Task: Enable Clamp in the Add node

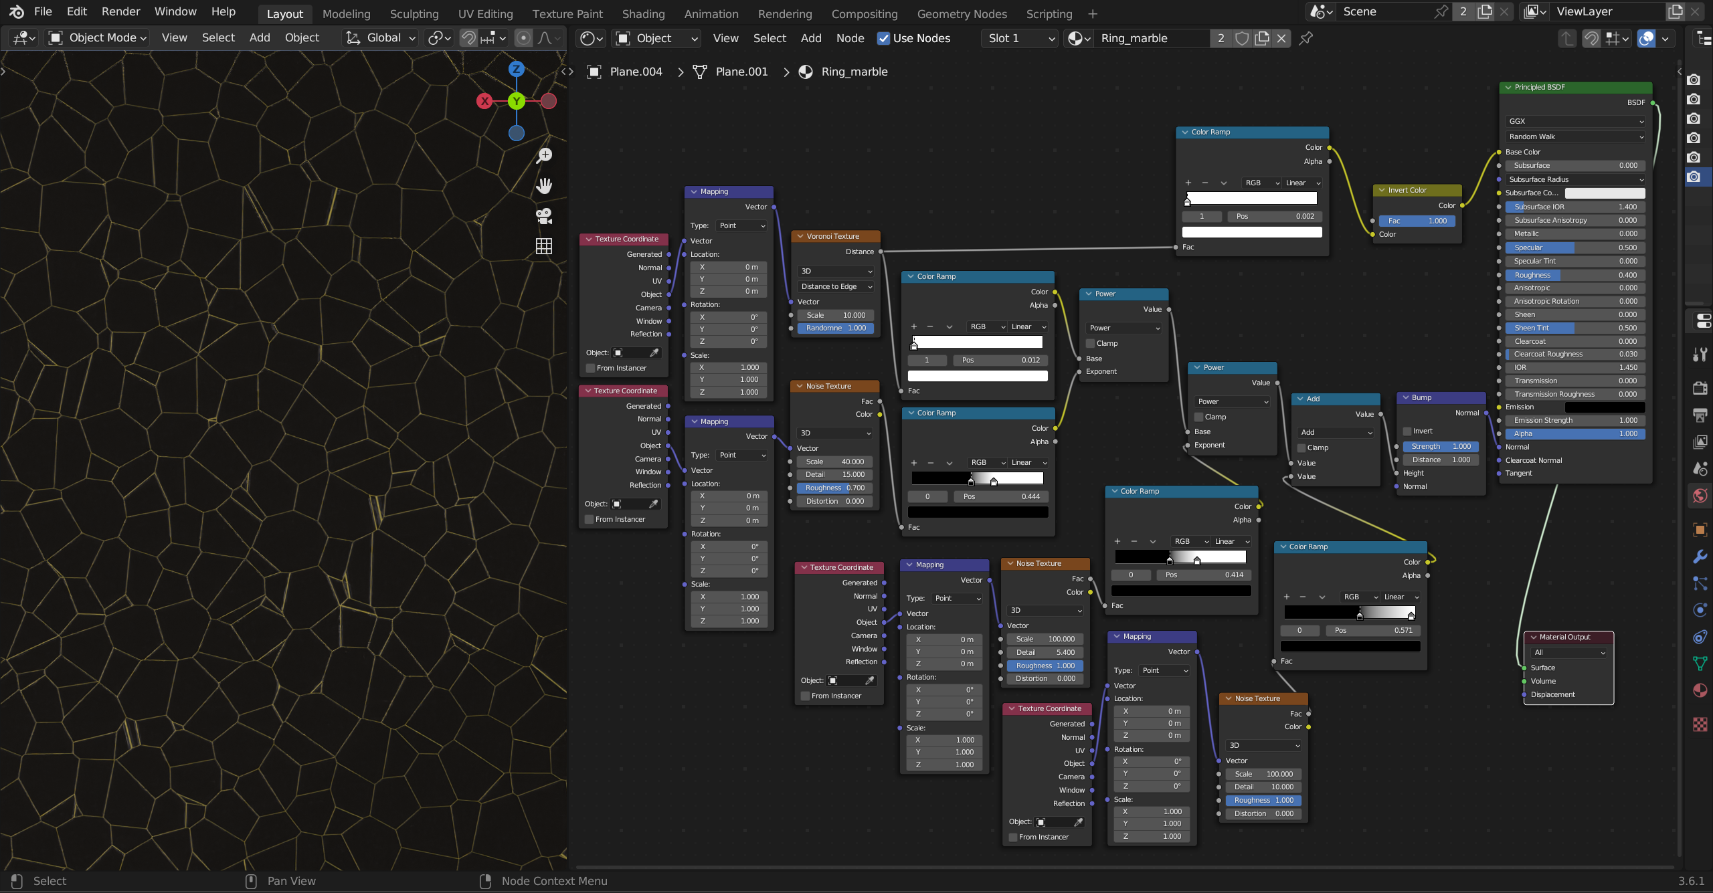Action: click(1301, 448)
